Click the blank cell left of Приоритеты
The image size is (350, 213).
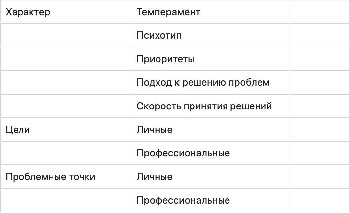click(65, 59)
